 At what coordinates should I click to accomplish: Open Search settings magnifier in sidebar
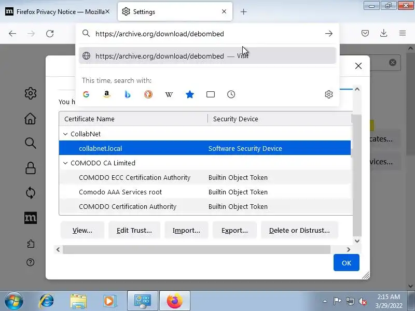pos(31,143)
